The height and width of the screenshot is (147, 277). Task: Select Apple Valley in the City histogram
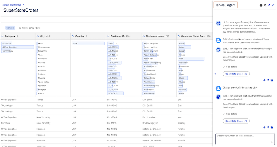point(43,82)
